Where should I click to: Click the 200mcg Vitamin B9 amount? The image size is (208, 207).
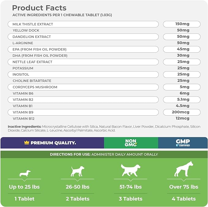click(182, 112)
